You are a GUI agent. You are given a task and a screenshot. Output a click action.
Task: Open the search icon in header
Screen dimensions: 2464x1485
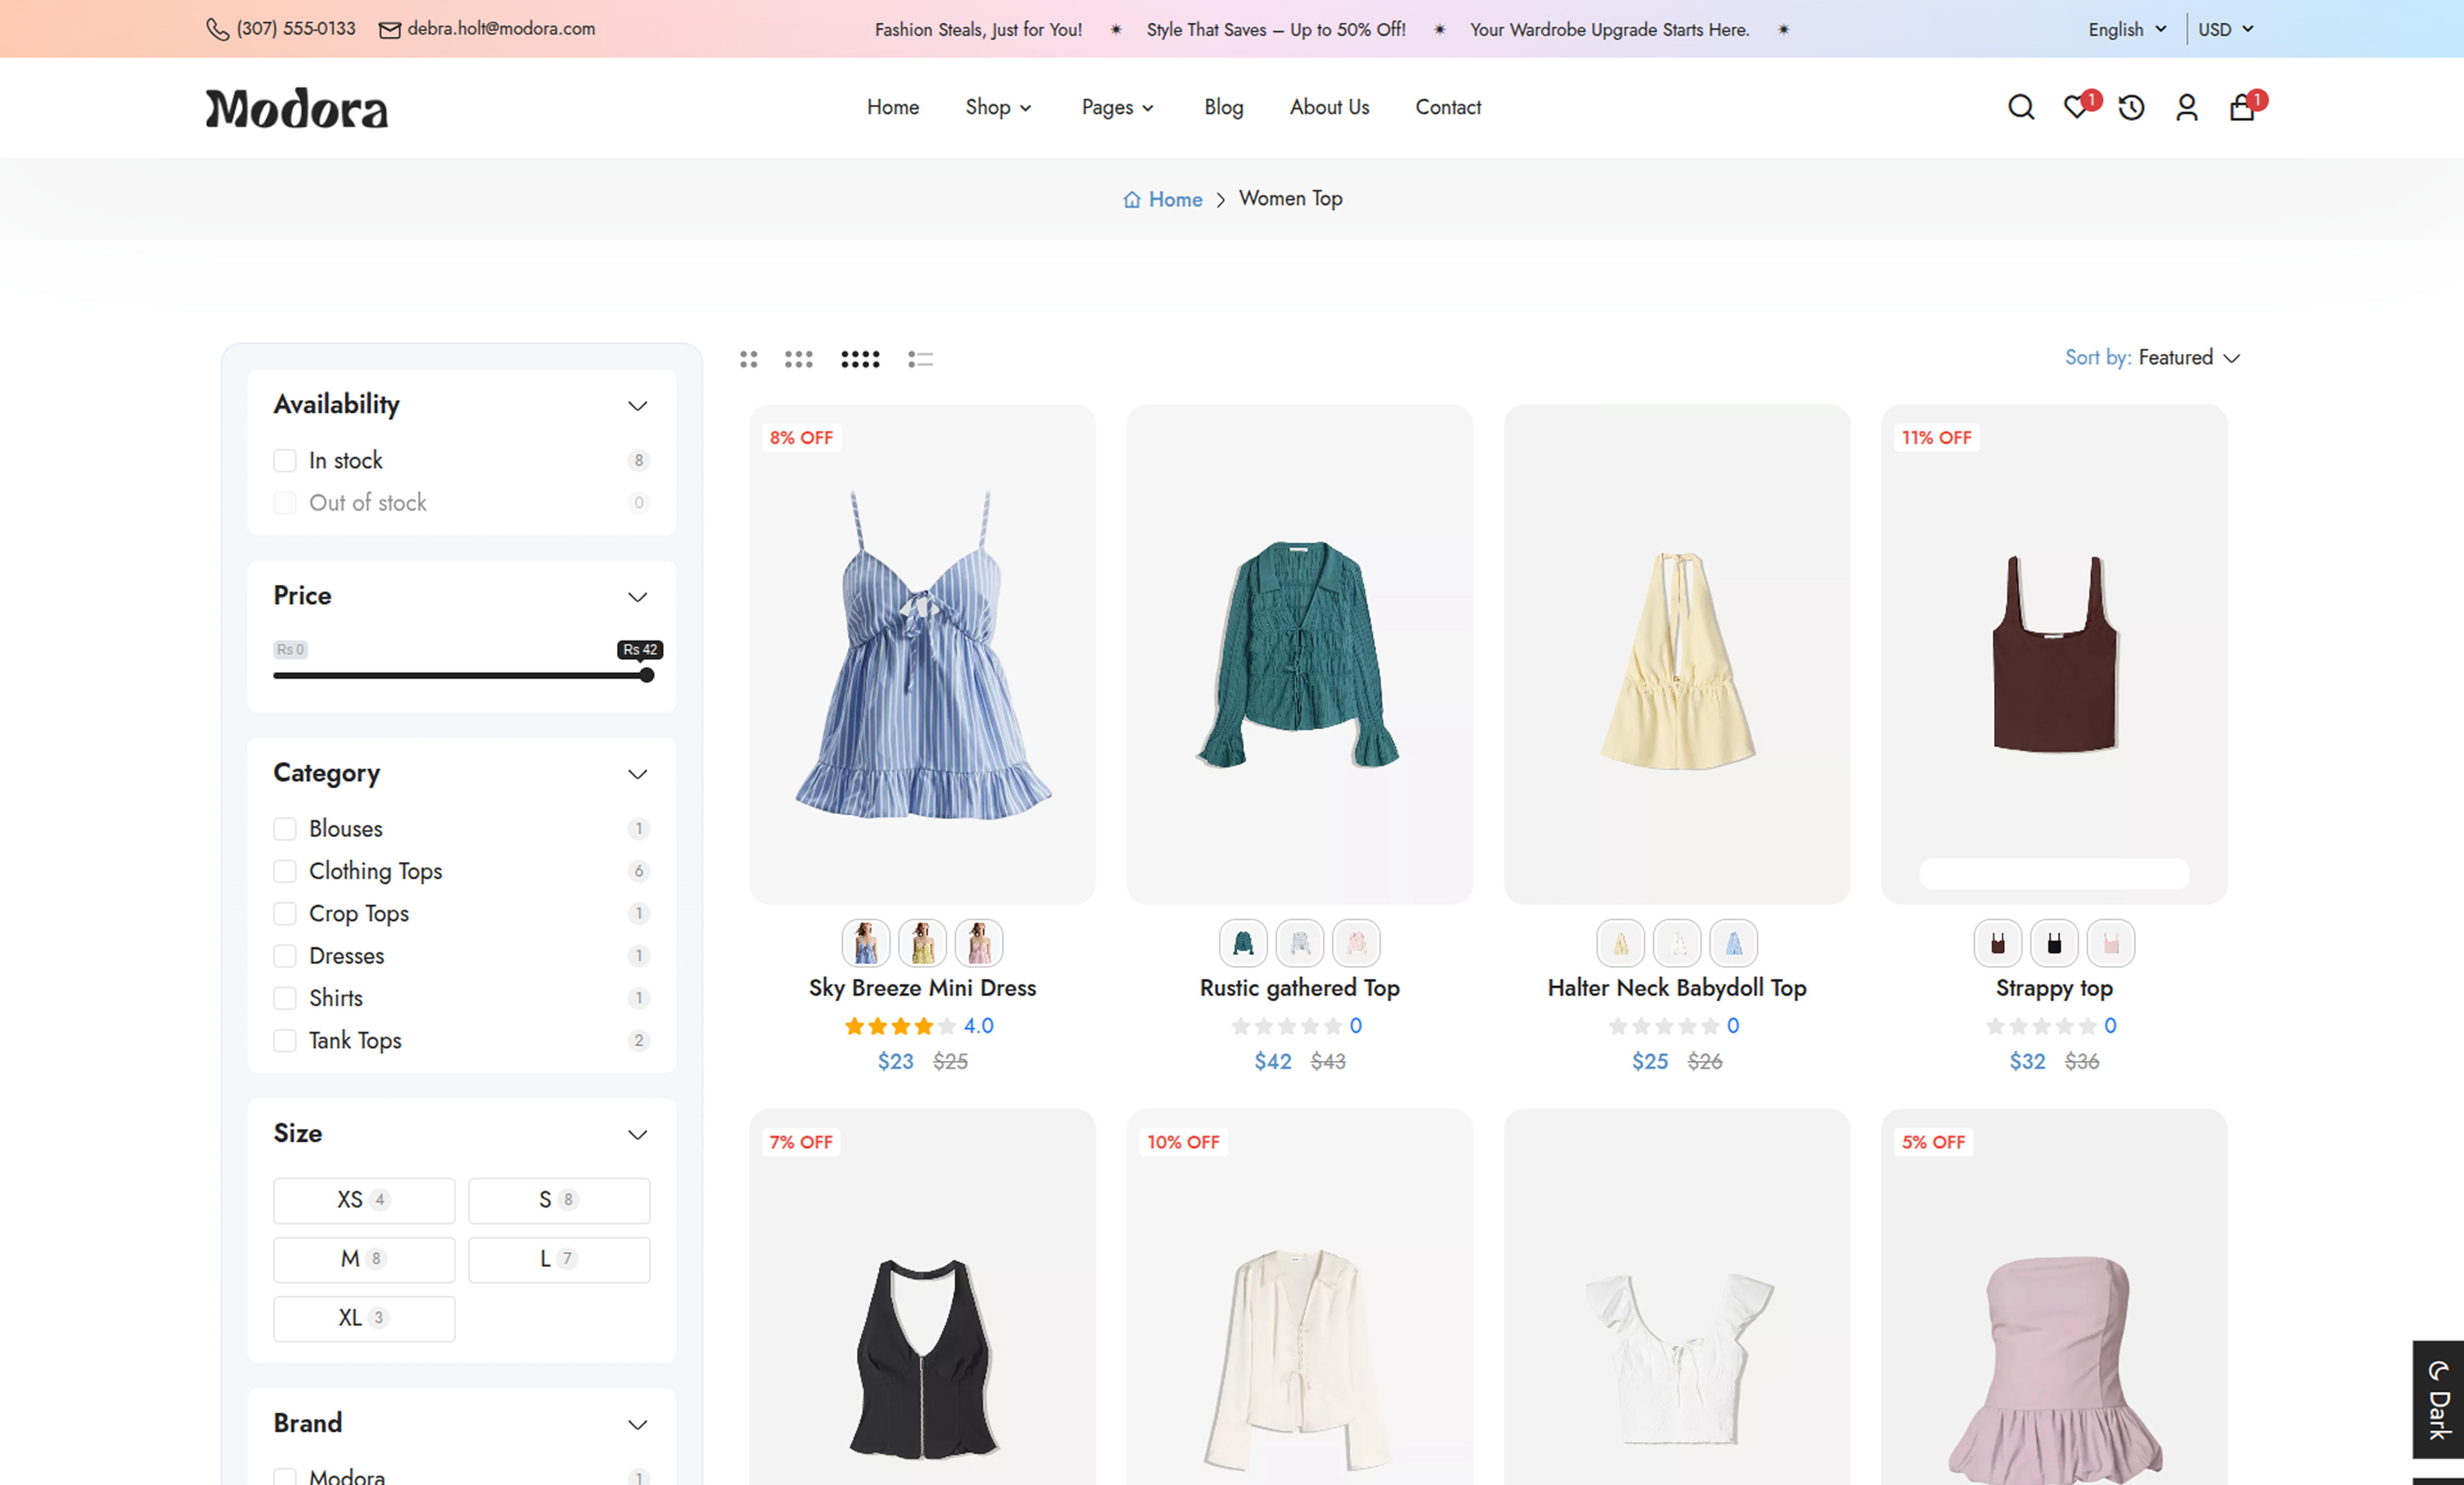click(2020, 107)
